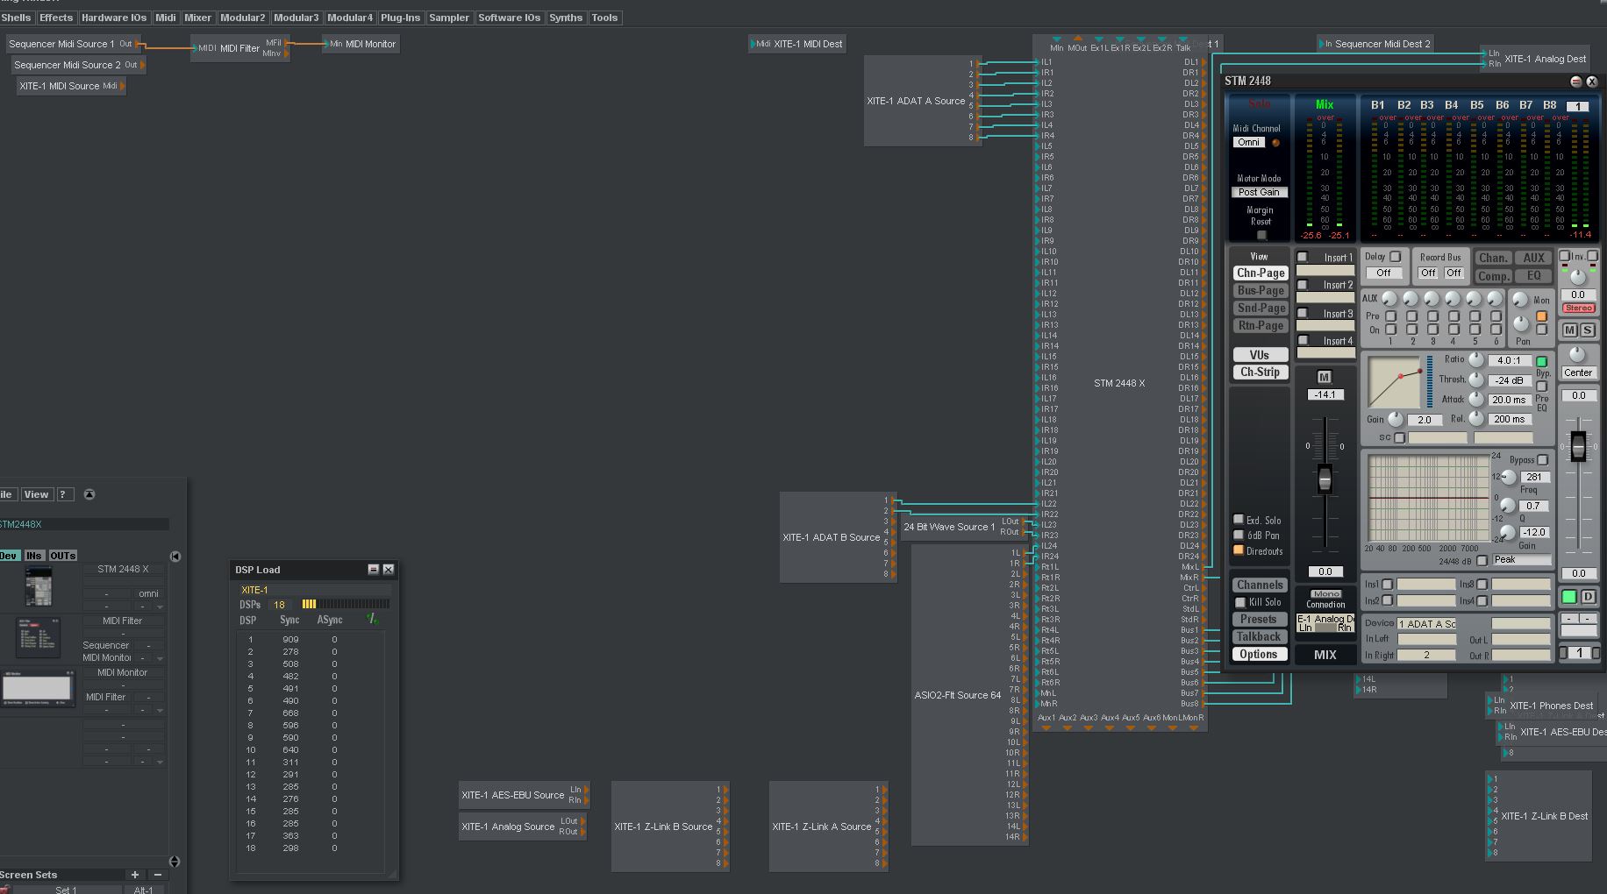Minimize the DSP Load window

pyautogui.click(x=373, y=570)
